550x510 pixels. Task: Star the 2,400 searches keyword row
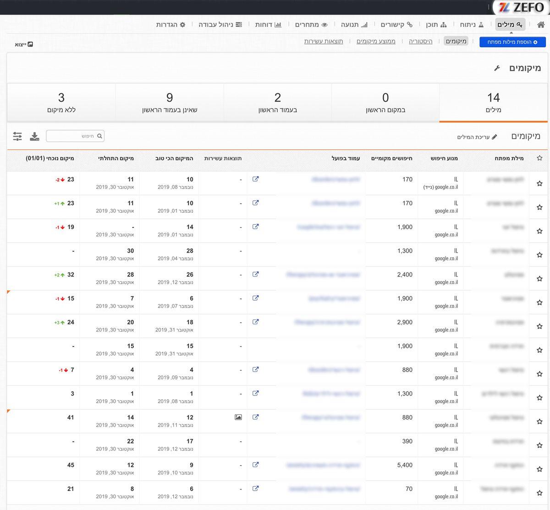click(539, 279)
